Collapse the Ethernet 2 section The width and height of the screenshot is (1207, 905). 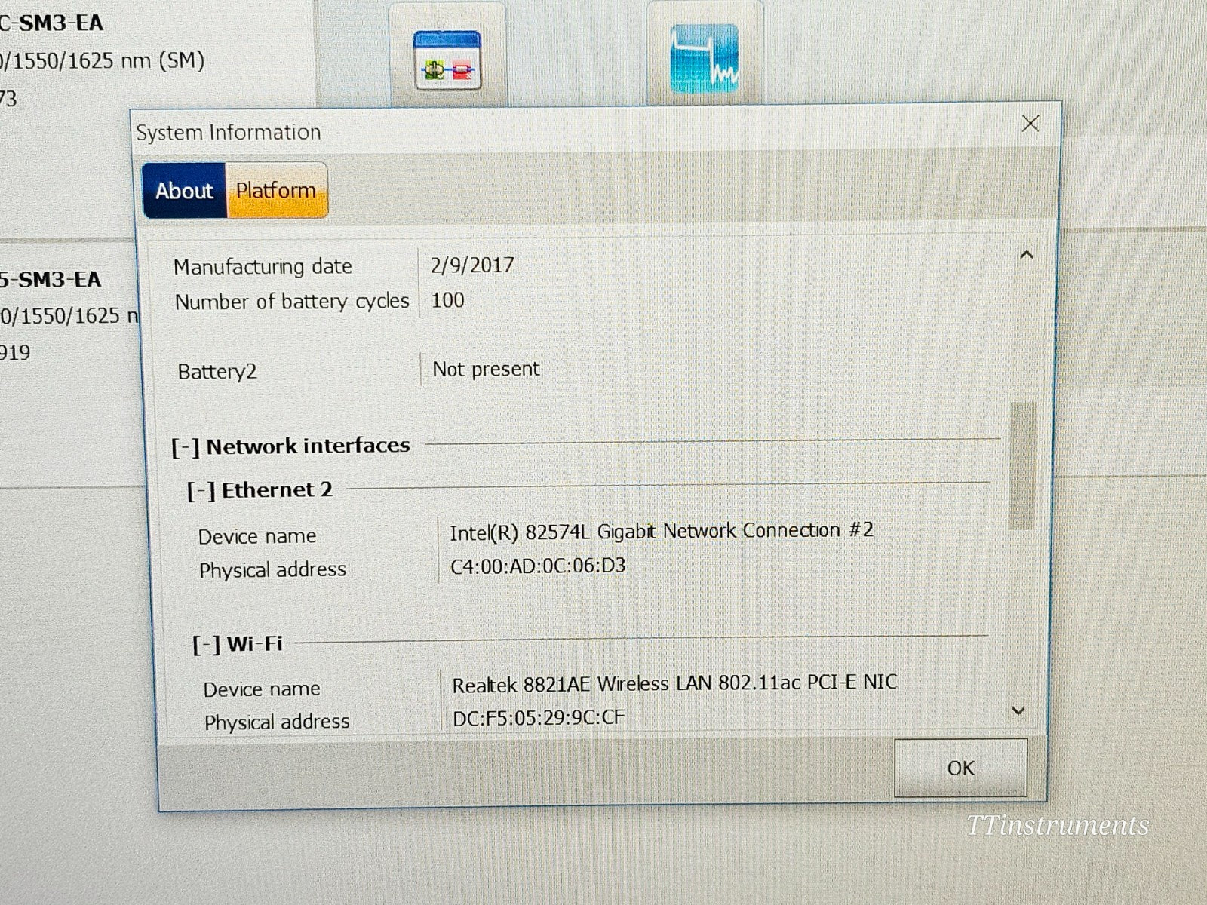(201, 492)
